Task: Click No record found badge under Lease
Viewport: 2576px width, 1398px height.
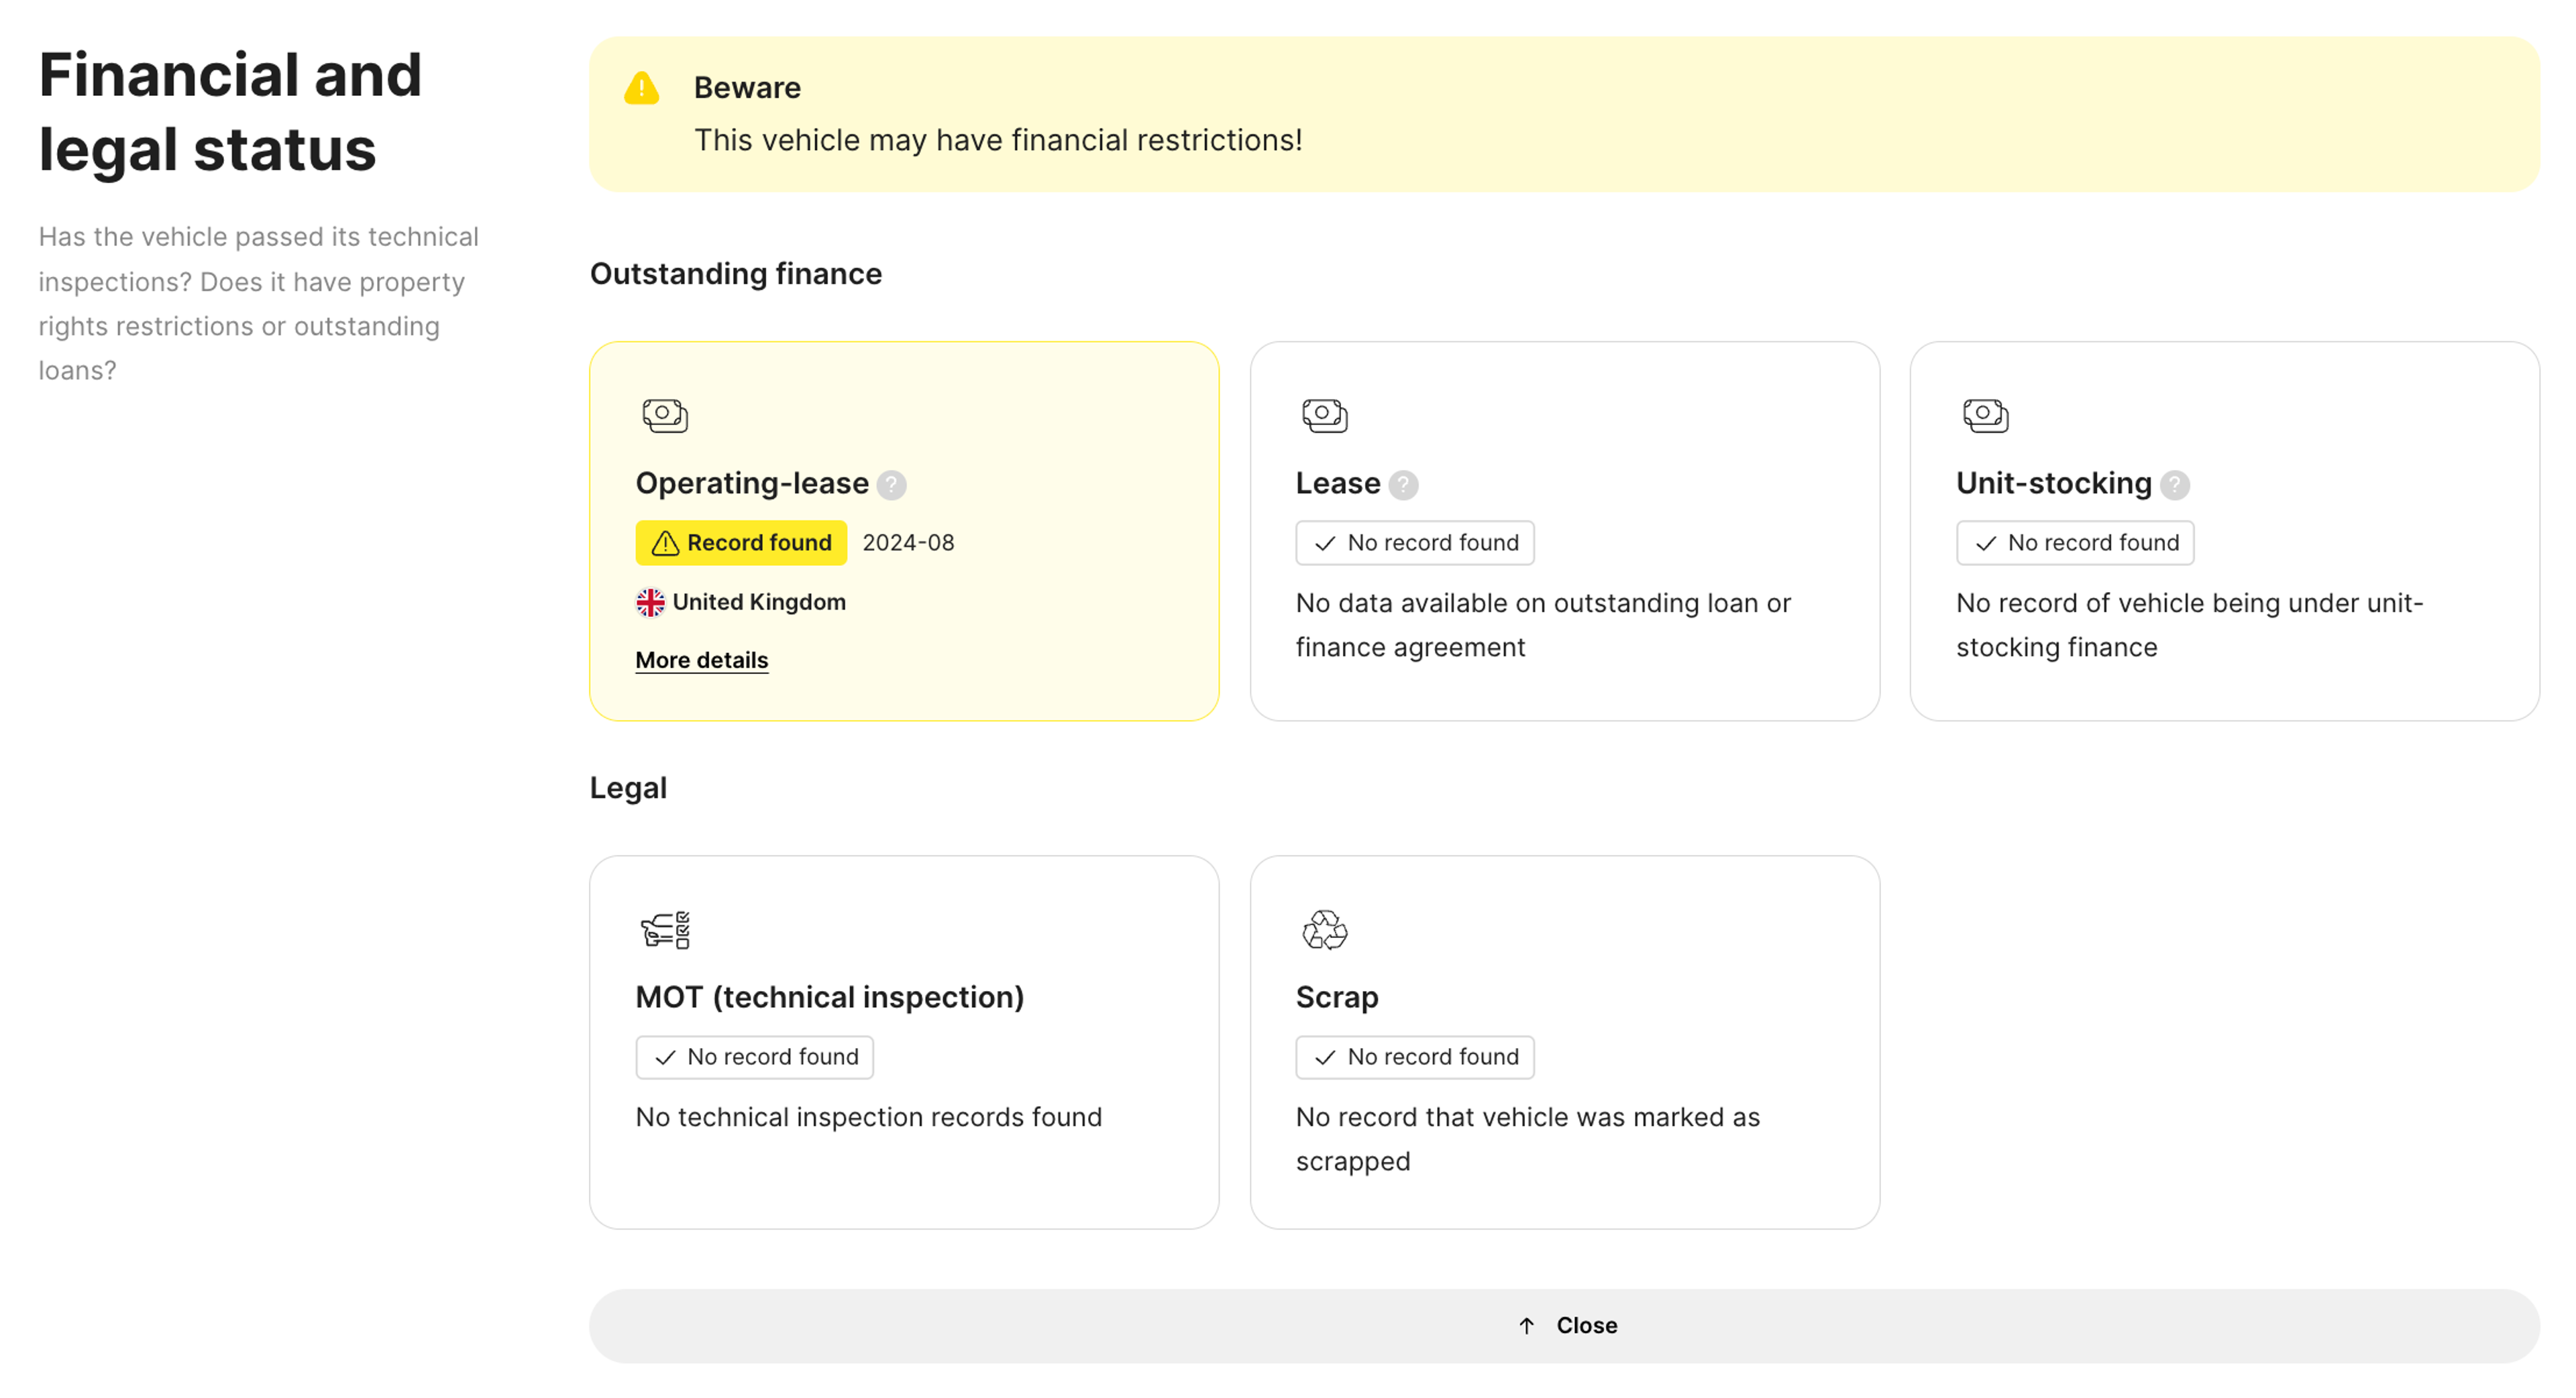Action: coord(1414,542)
